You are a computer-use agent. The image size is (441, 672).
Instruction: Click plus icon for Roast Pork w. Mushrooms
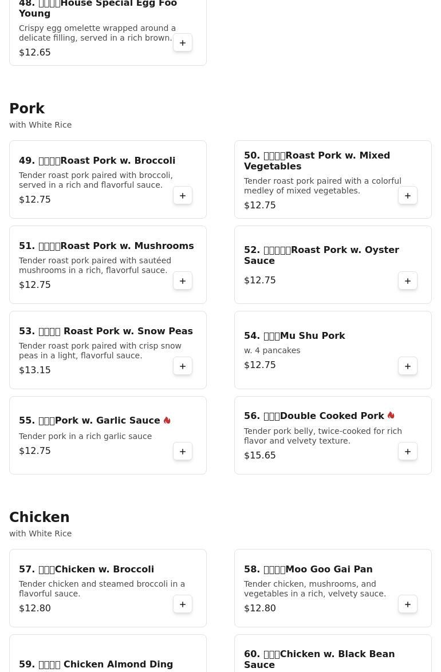click(x=182, y=280)
